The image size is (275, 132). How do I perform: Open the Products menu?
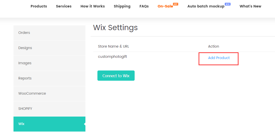tap(39, 6)
